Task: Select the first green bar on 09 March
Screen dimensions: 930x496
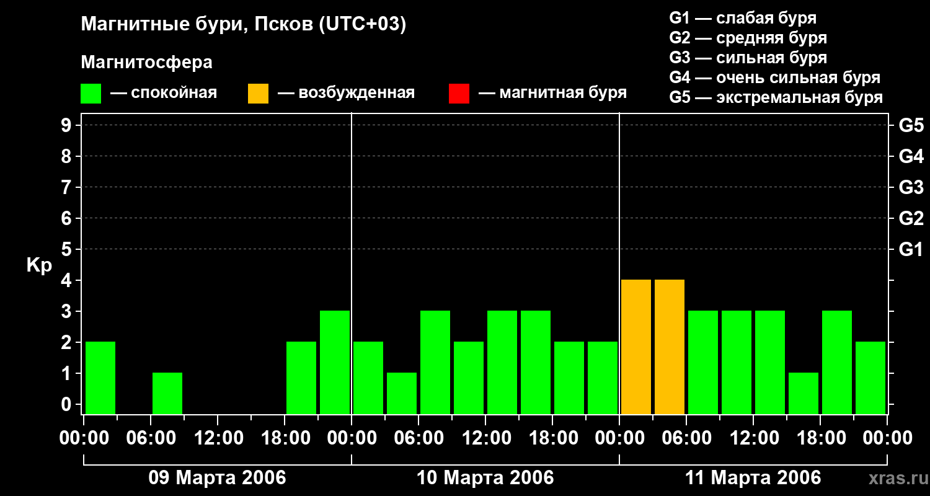Action: pyautogui.click(x=100, y=378)
